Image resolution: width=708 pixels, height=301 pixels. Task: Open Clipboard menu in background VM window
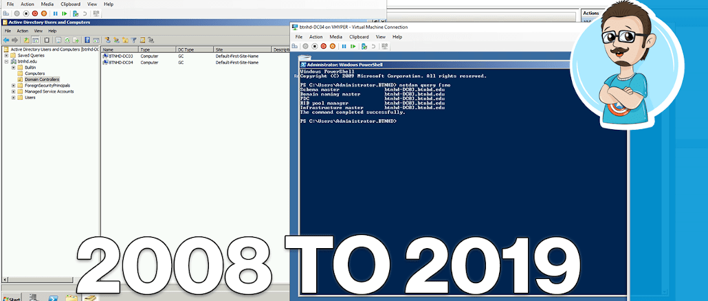(x=70, y=4)
